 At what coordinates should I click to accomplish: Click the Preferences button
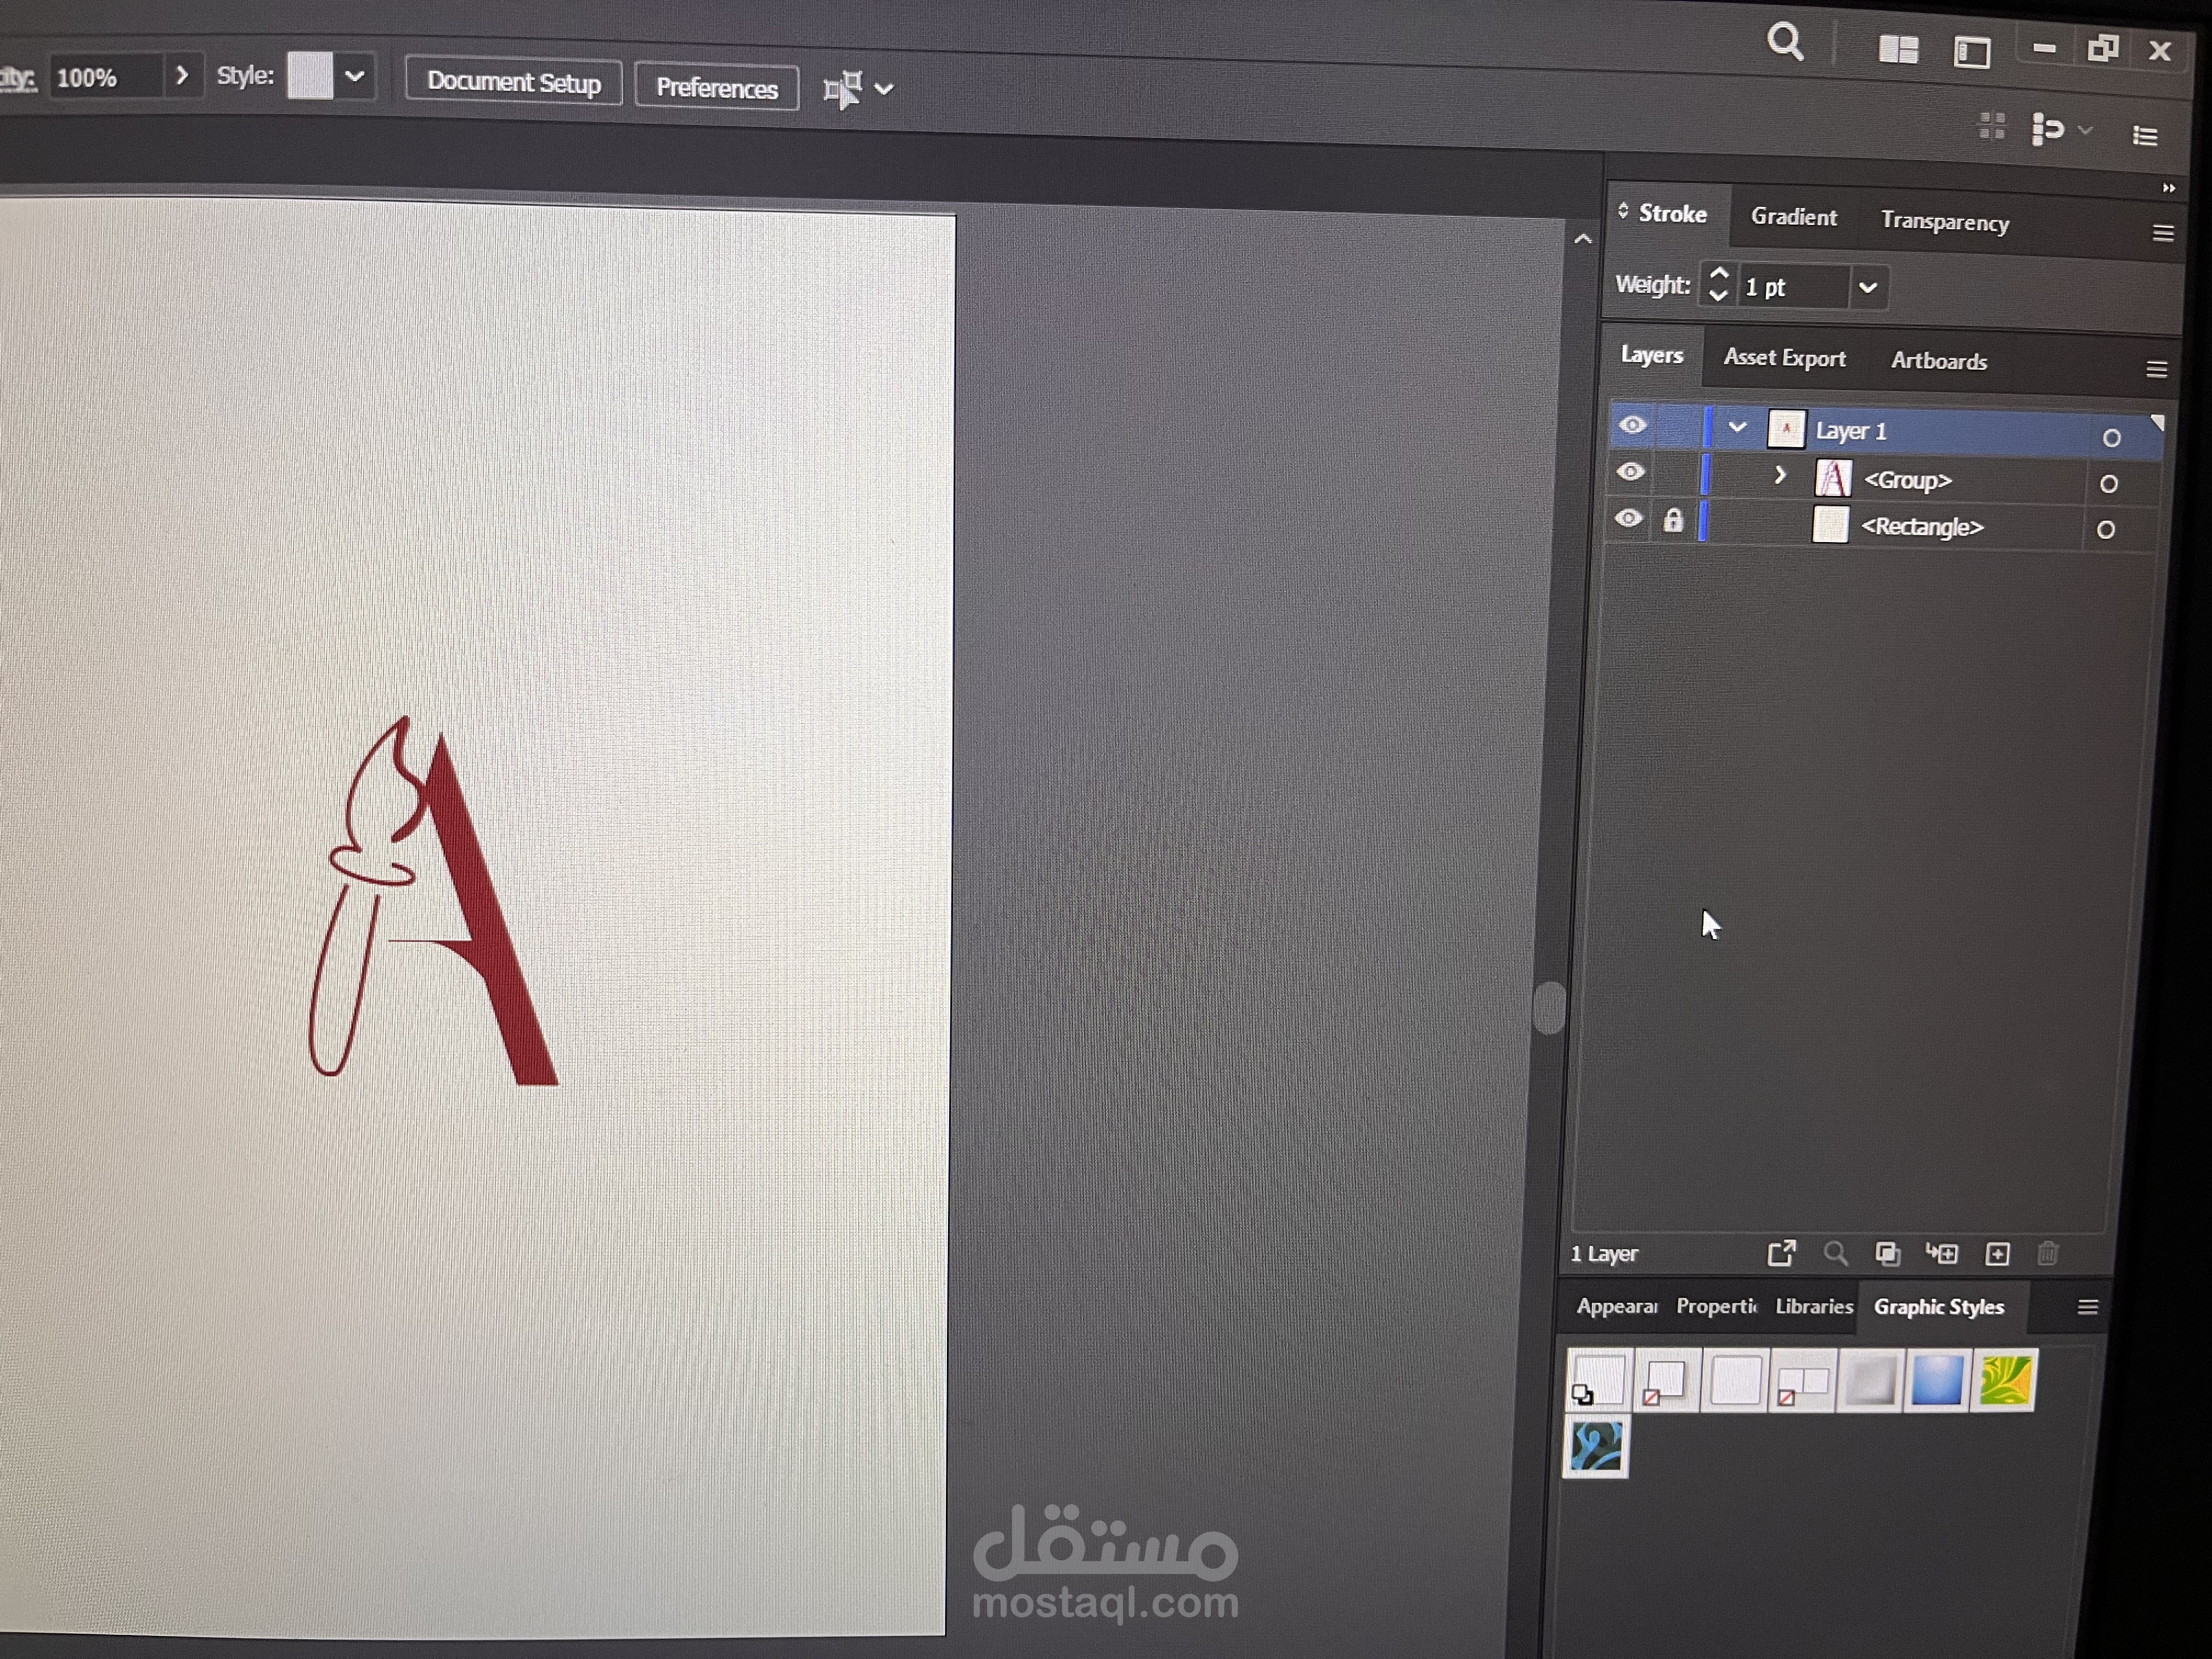coord(716,88)
